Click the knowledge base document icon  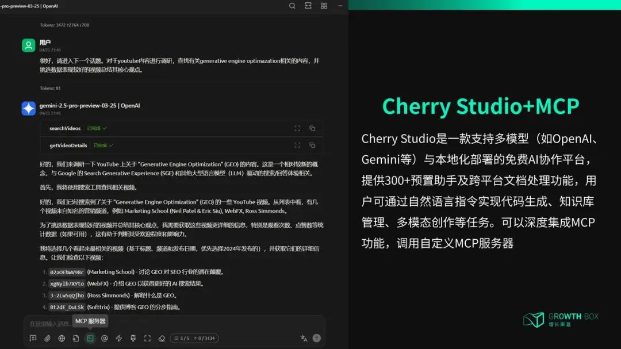76,338
